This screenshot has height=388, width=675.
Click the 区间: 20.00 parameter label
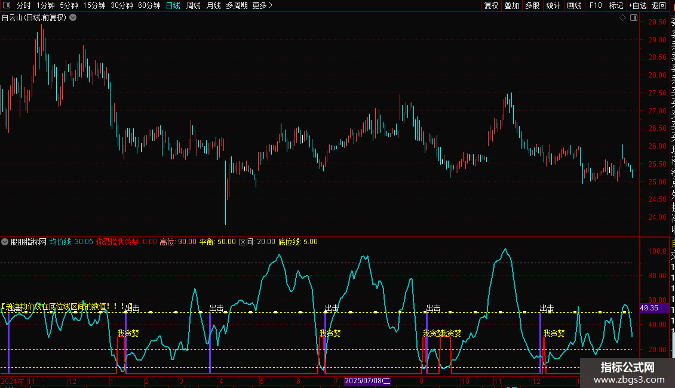257,242
